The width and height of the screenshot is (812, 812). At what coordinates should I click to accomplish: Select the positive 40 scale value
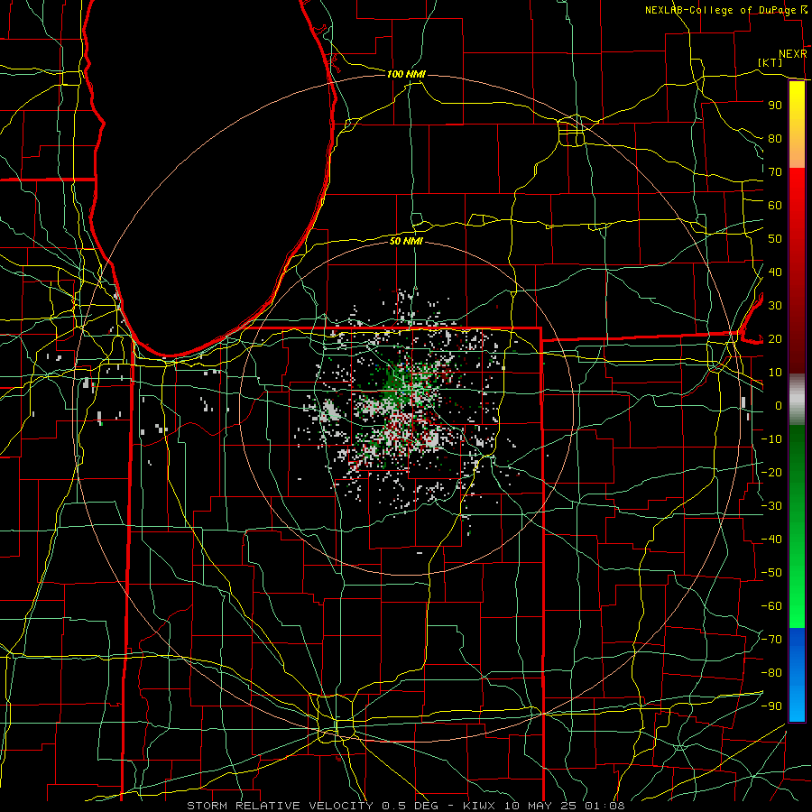[775, 272]
